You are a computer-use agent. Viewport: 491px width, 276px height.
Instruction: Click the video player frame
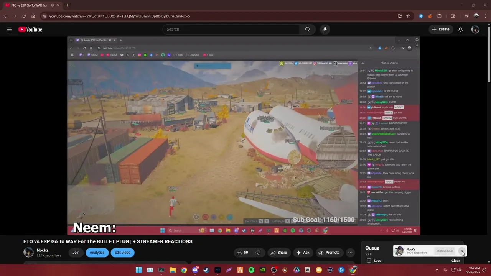point(244,136)
